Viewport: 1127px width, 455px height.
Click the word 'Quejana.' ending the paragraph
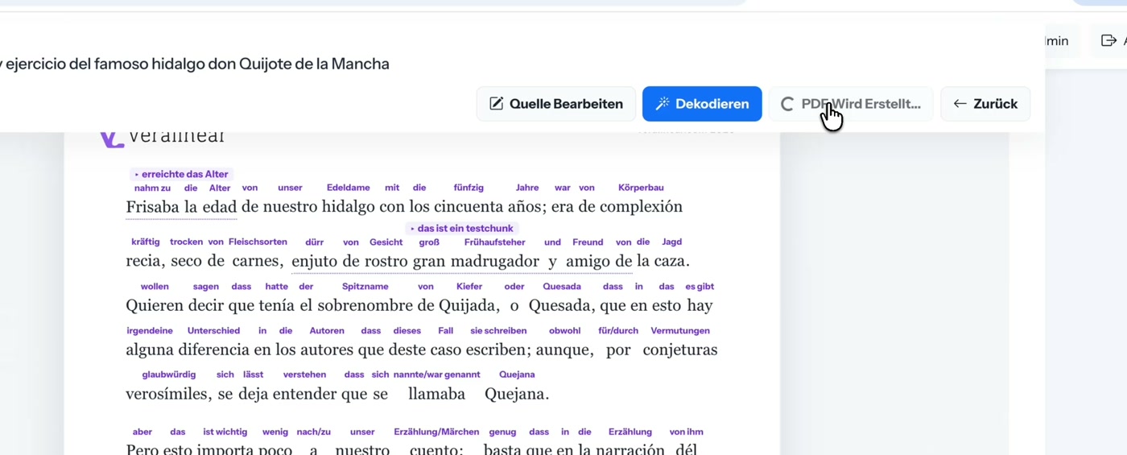click(517, 395)
